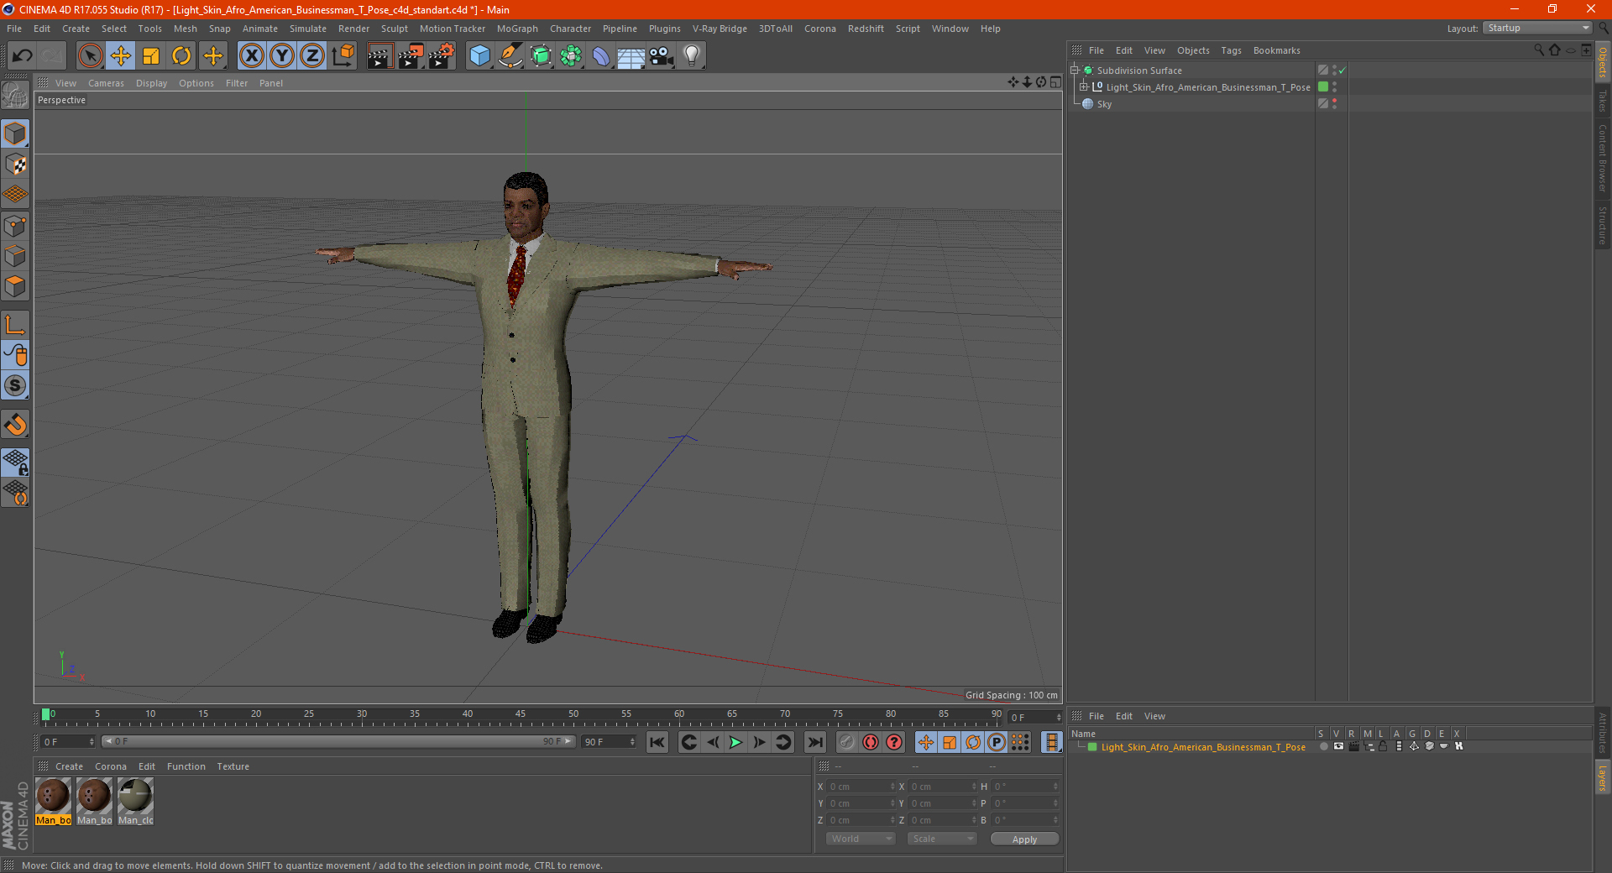
Task: Click green layer color swatch in Layers panel
Action: (x=1092, y=747)
